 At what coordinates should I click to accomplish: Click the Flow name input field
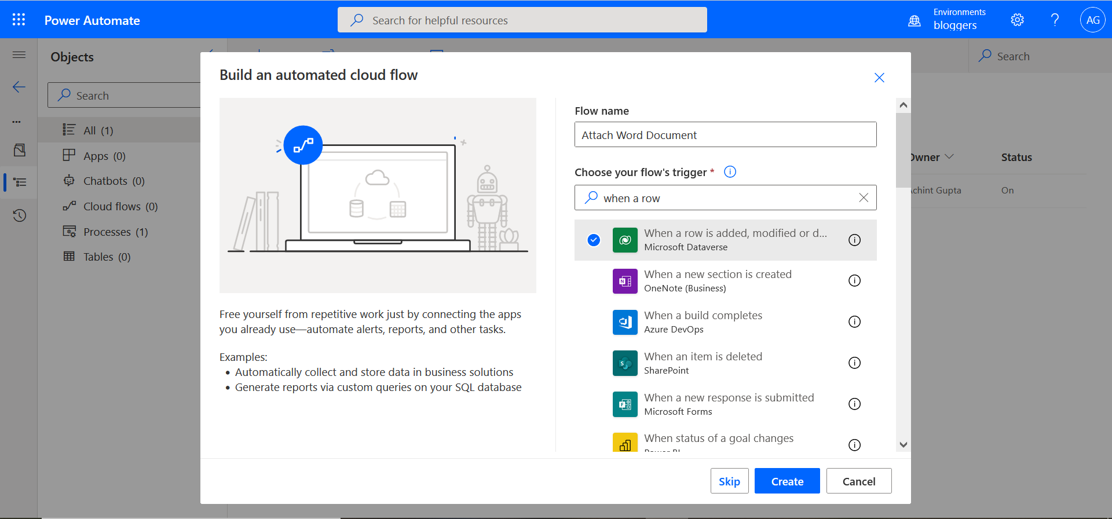point(725,134)
